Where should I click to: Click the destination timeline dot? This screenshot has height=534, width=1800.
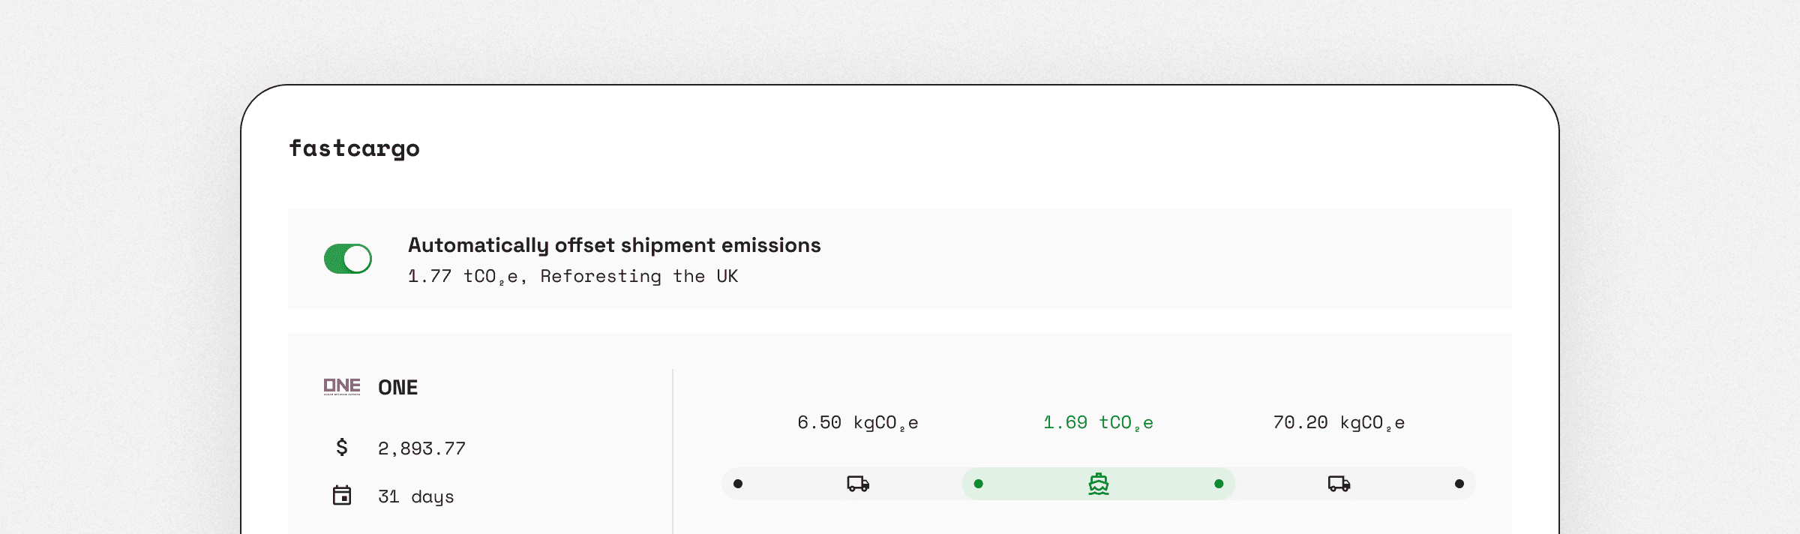point(1458,484)
